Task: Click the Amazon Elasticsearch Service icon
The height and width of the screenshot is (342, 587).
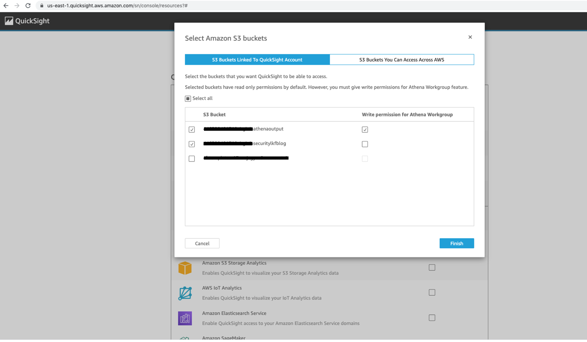Action: point(185,318)
